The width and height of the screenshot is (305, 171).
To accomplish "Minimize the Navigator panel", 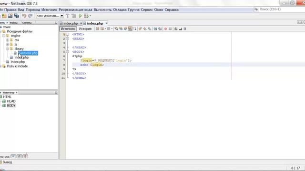I will point(56,93).
